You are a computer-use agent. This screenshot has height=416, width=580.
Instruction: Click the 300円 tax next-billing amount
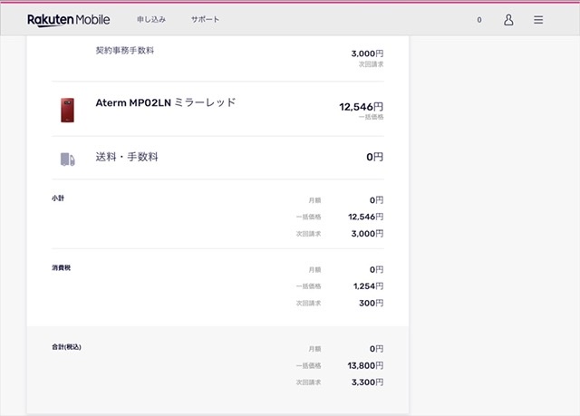(372, 304)
